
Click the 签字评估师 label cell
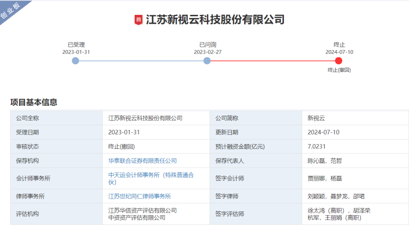coord(256,214)
